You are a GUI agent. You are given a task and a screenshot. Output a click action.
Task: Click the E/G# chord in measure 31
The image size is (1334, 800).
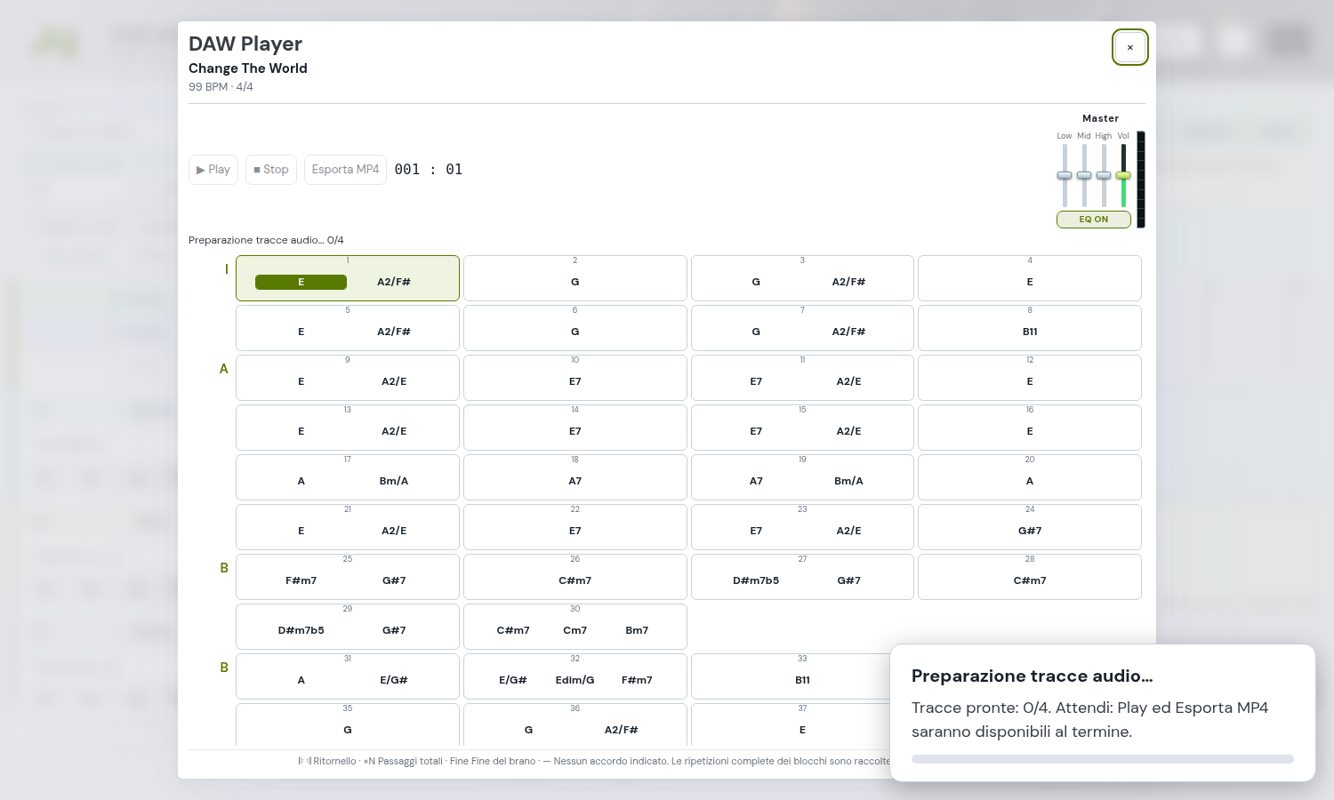click(394, 680)
